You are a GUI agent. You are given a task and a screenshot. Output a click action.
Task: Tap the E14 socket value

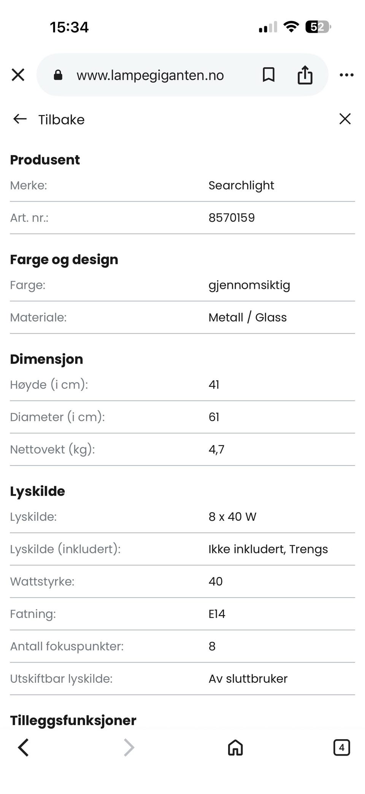coord(217,614)
